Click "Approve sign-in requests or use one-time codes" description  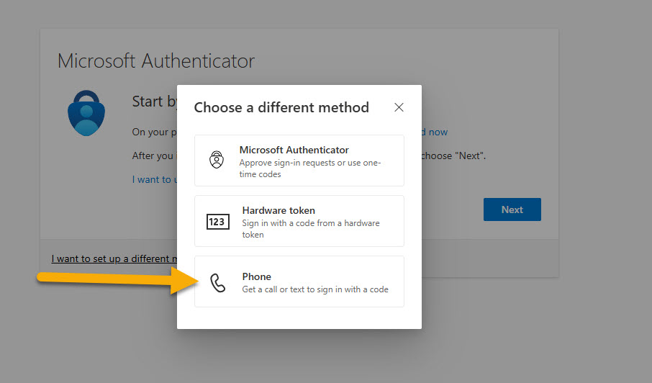point(309,168)
